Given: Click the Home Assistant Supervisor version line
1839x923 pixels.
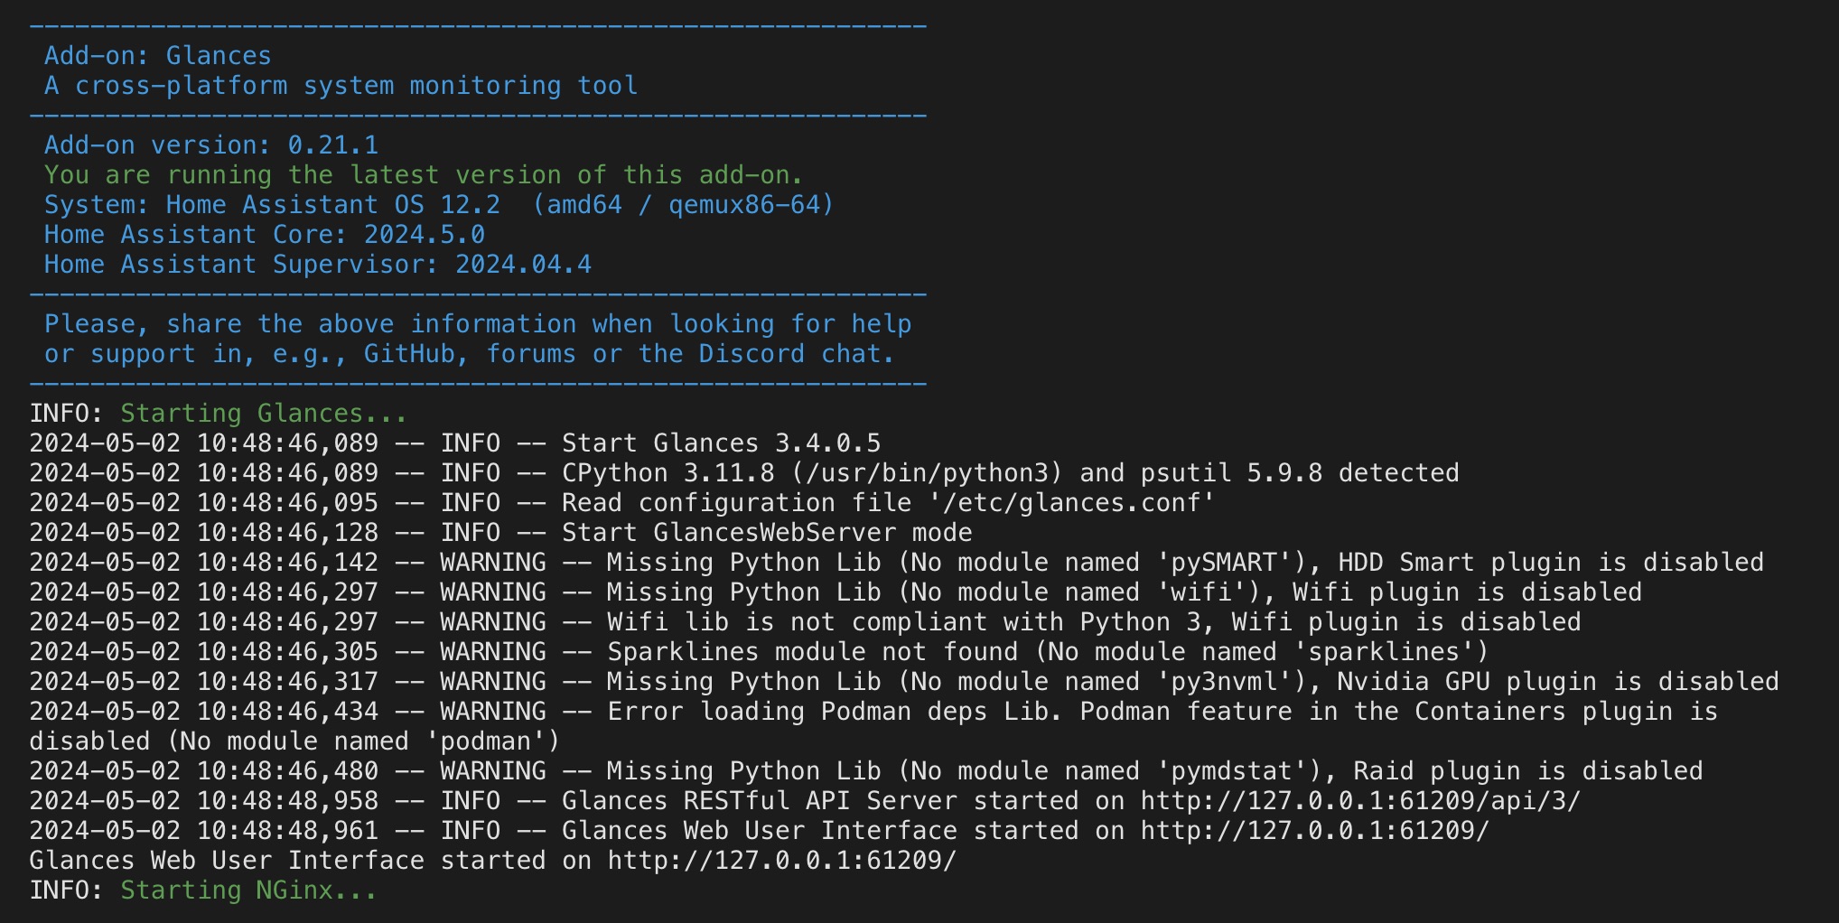Looking at the screenshot, I should [318, 265].
